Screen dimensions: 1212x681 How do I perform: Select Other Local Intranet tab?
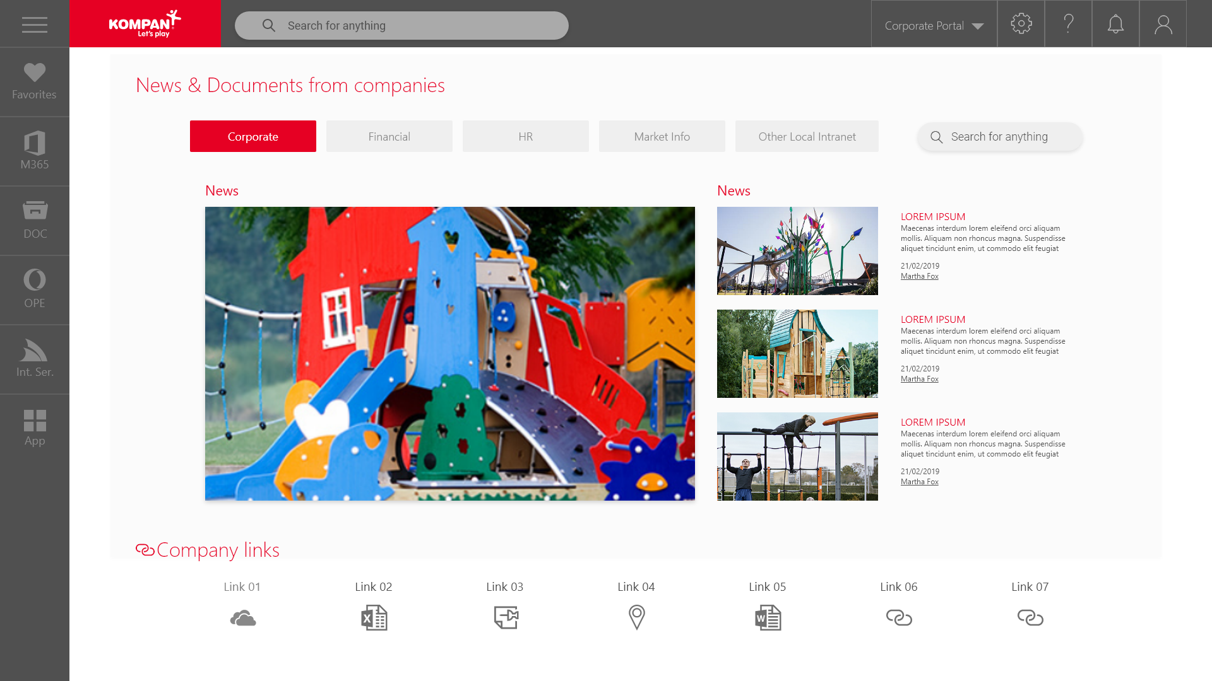pos(806,136)
